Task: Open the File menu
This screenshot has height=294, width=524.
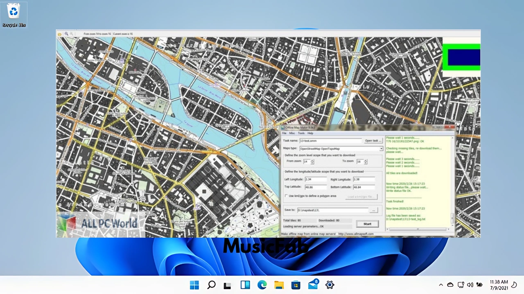Action: [x=284, y=133]
